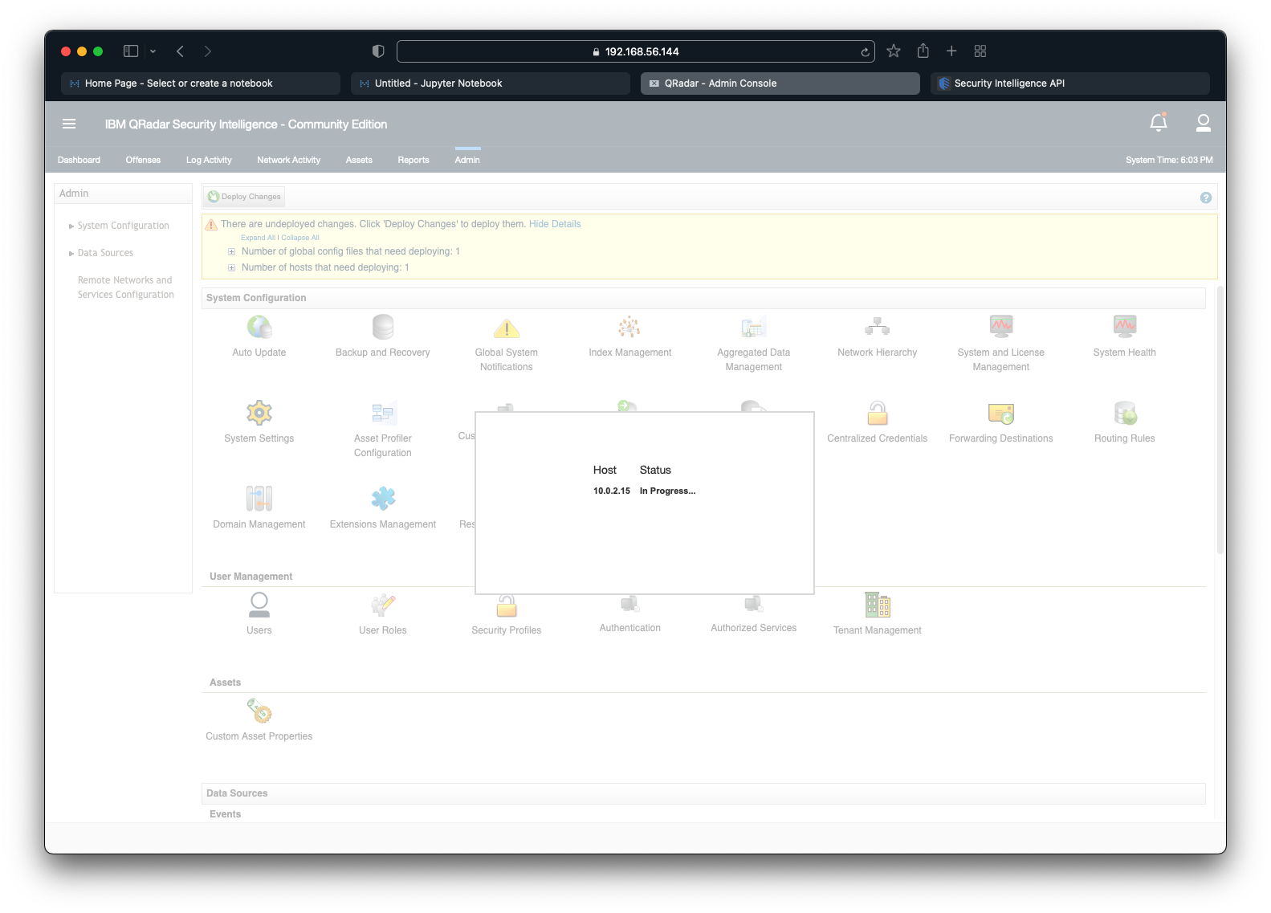Expand System Configuration in Admin sidebar
1271x913 pixels.
click(x=71, y=226)
